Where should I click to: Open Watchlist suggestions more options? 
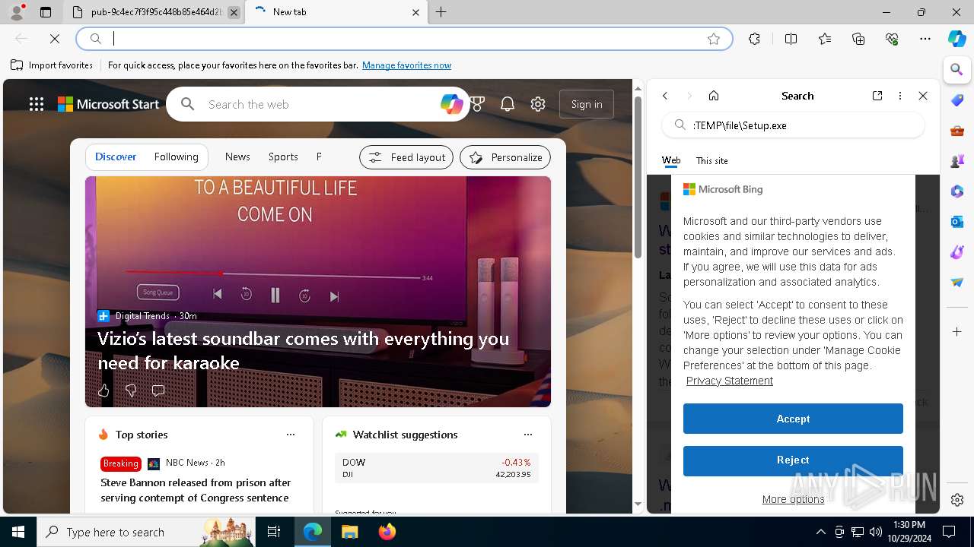click(528, 435)
